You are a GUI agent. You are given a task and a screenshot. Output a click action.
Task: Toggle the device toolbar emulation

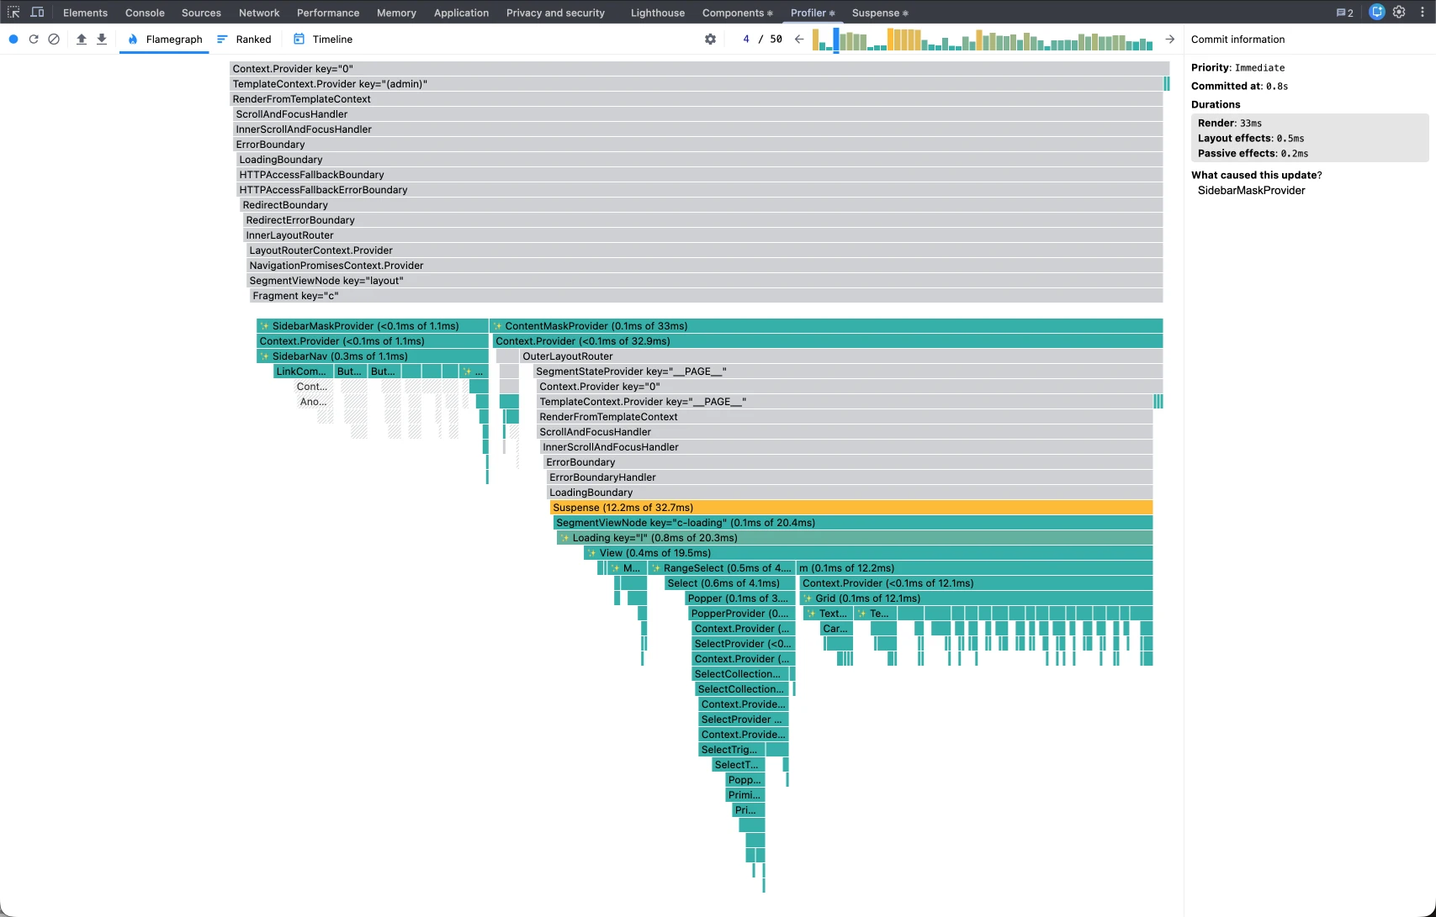(37, 13)
